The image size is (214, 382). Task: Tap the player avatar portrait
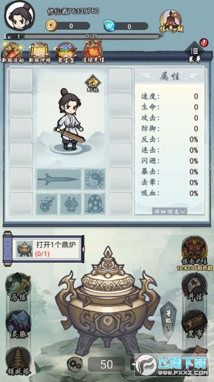pos(20,16)
